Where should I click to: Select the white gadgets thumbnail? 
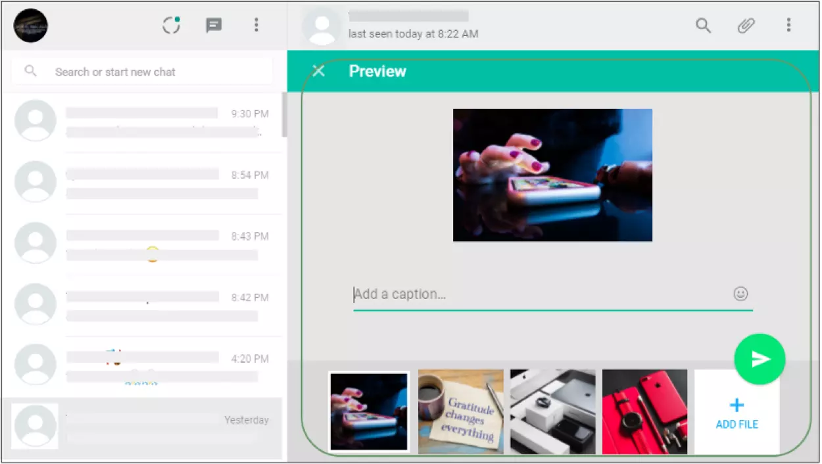point(552,411)
